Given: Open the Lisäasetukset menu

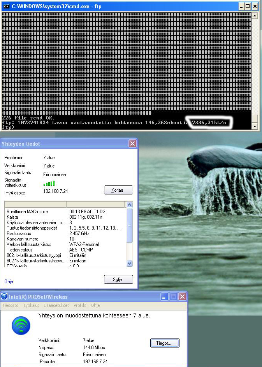Looking at the screenshot, I should click(56, 305).
